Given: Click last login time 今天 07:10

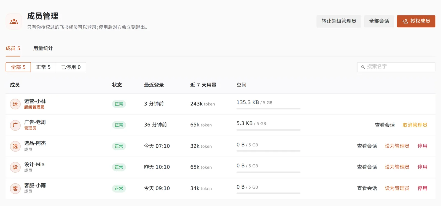Looking at the screenshot, I should click(x=157, y=146).
